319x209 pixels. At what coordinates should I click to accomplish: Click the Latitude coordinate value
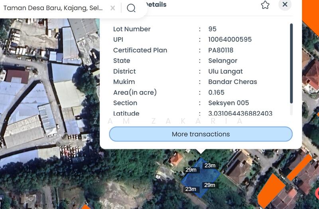click(240, 114)
